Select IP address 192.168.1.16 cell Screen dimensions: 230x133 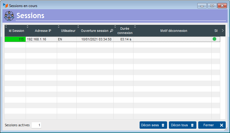point(41,39)
